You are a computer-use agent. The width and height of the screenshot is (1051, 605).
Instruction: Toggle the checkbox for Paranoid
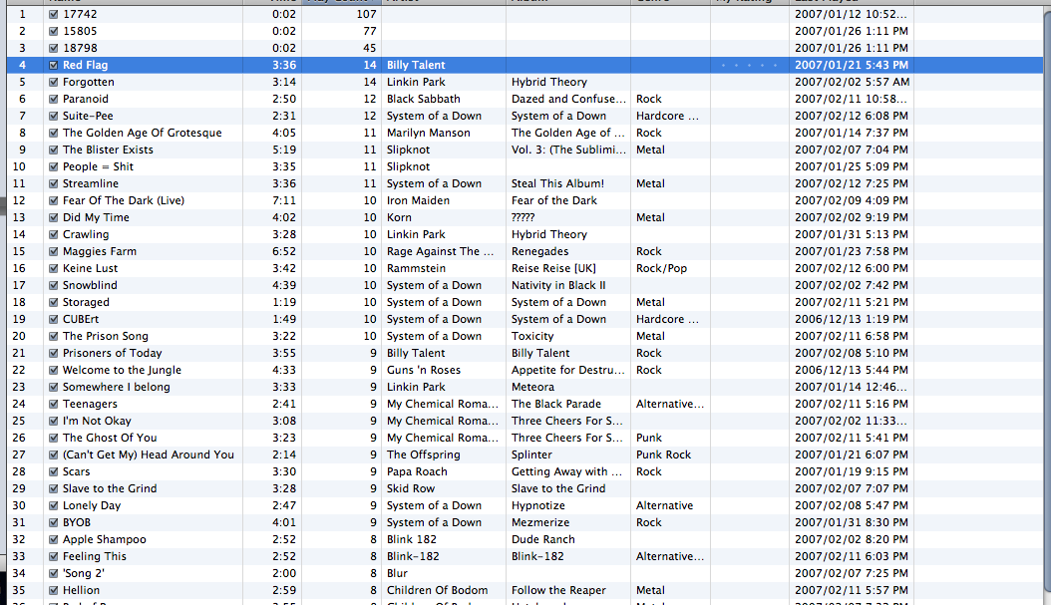[x=54, y=99]
